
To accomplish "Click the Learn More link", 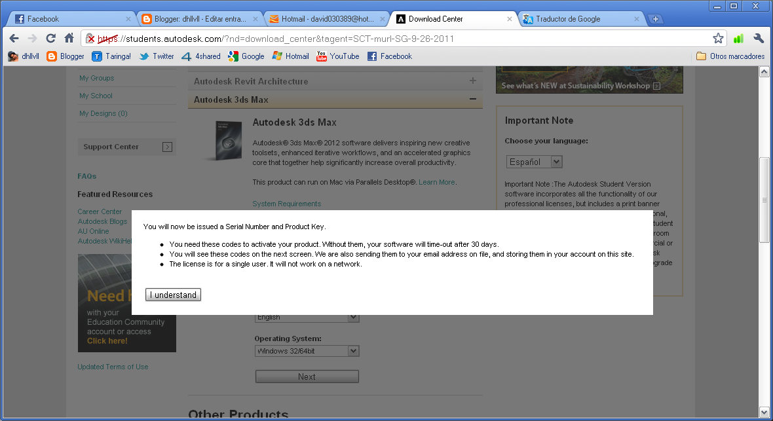I will coord(437,182).
